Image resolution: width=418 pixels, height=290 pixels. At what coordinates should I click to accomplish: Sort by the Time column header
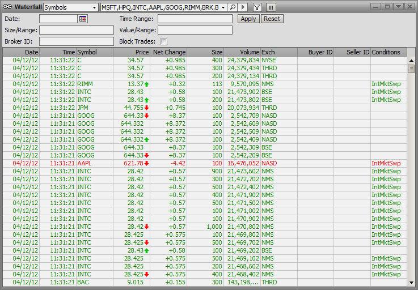click(x=58, y=52)
